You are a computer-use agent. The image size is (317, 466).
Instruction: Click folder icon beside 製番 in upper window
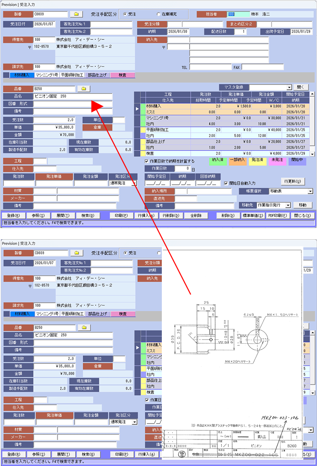pos(76,14)
